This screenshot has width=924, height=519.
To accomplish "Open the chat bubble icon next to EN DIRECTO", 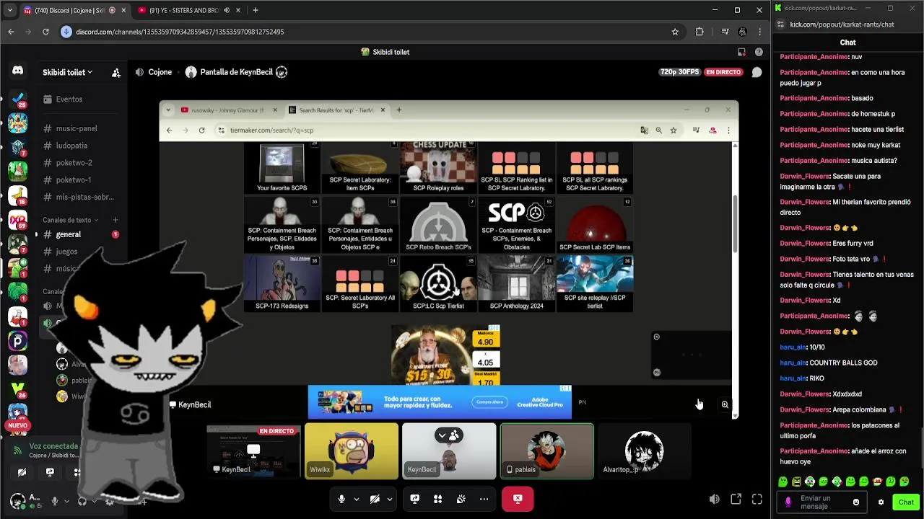I will (x=757, y=72).
